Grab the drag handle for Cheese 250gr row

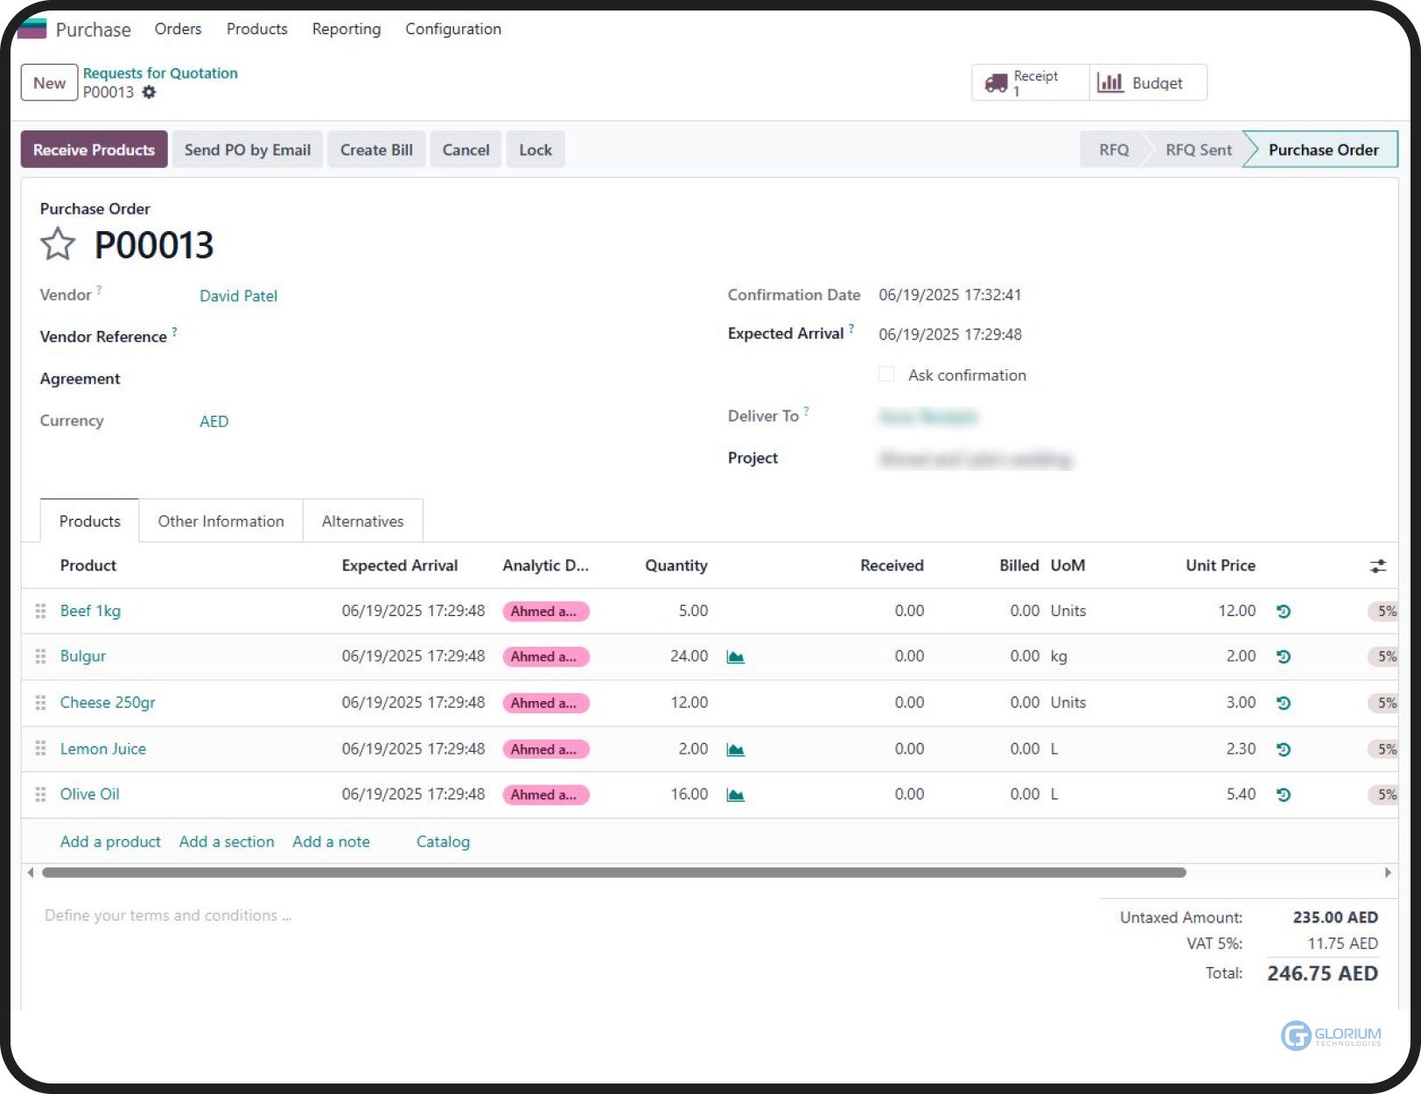coord(40,703)
